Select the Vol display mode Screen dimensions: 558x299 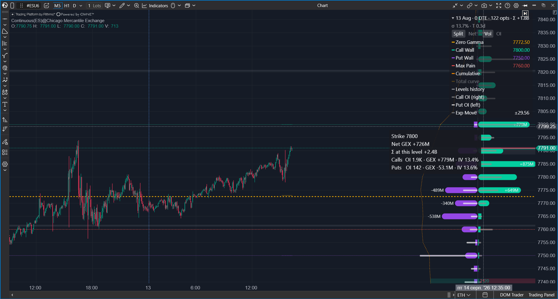click(x=488, y=34)
